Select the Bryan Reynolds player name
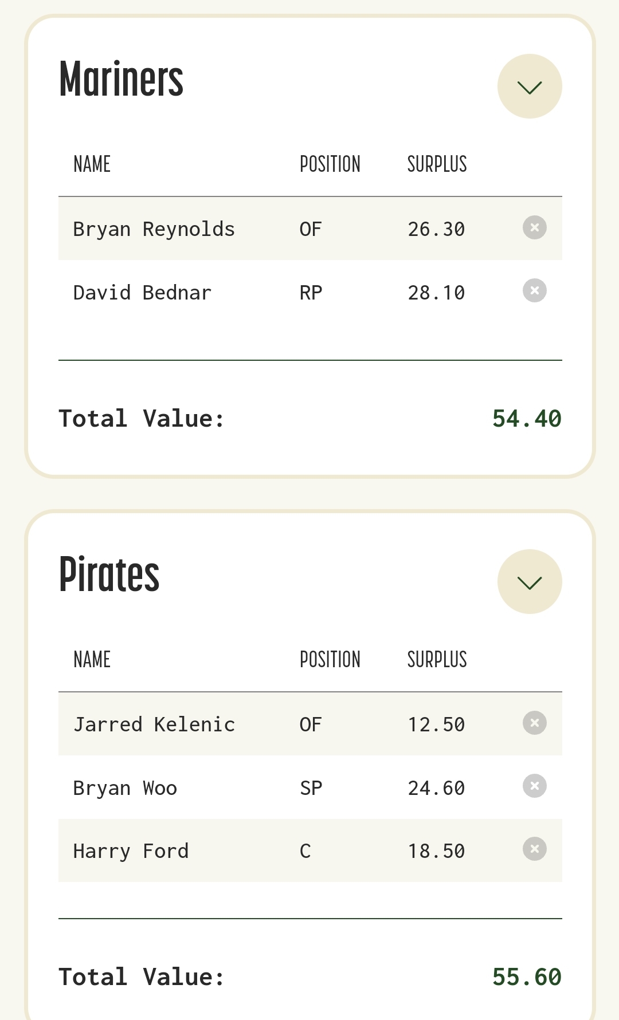The height and width of the screenshot is (1020, 619). (x=154, y=229)
